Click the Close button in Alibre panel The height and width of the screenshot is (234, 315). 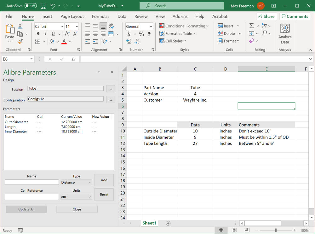click(x=77, y=209)
